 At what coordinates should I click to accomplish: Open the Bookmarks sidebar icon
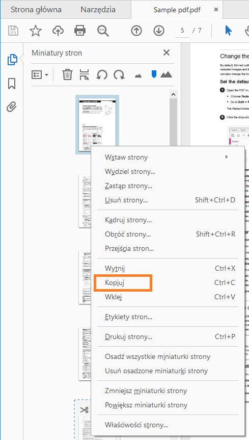[12, 84]
